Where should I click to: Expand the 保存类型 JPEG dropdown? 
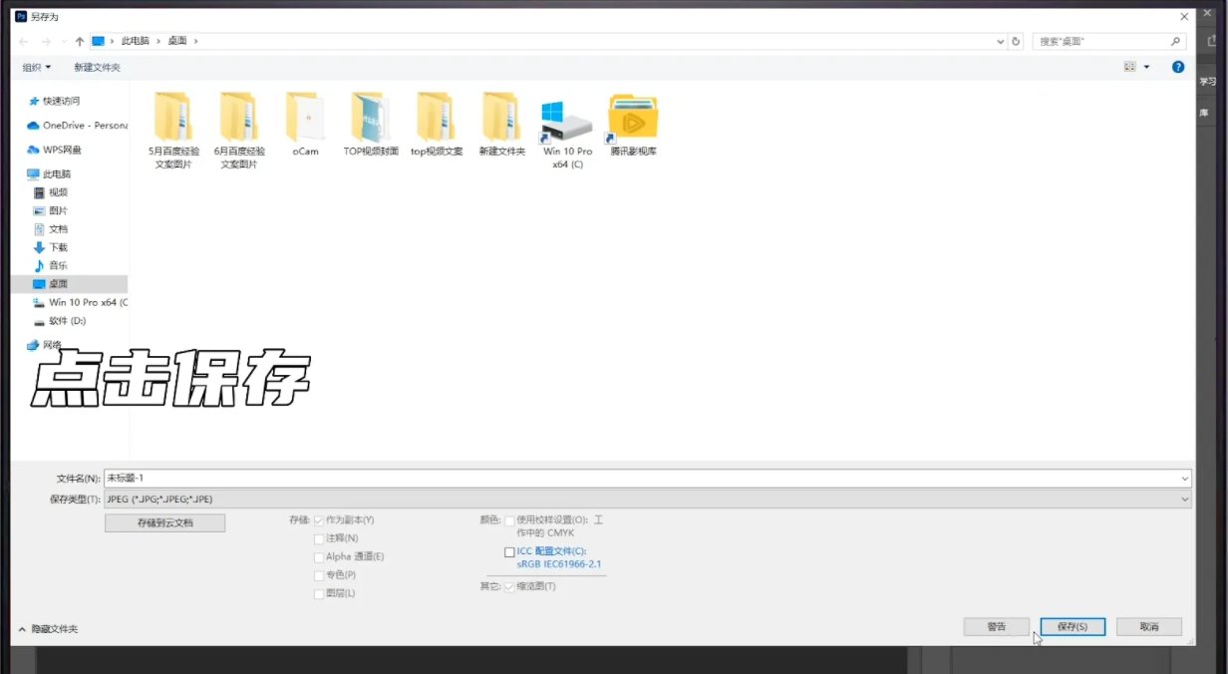coord(648,499)
